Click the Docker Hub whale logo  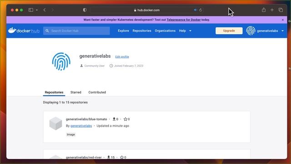24,31
